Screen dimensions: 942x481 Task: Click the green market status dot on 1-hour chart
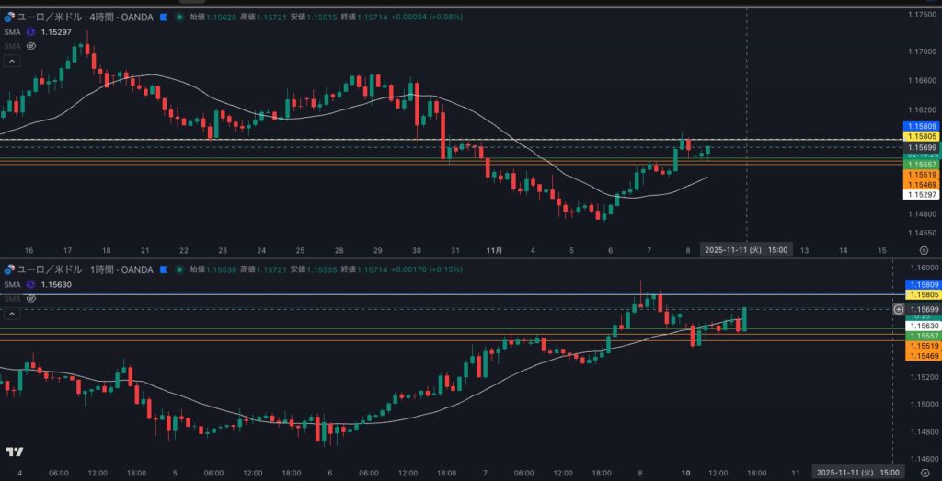click(x=179, y=269)
